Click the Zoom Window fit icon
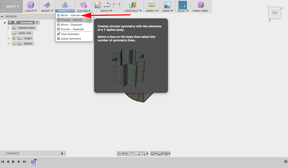 (x=143, y=154)
